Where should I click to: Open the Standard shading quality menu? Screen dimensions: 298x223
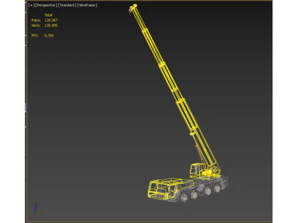coord(67,5)
